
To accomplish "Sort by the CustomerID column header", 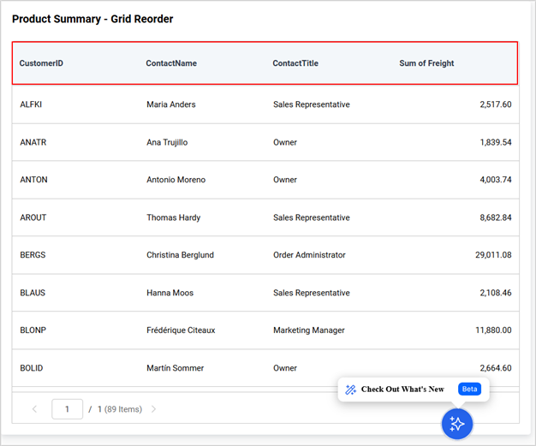I will (41, 63).
